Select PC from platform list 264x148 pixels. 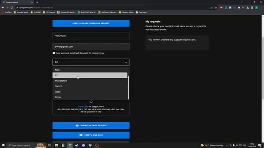click(x=90, y=75)
